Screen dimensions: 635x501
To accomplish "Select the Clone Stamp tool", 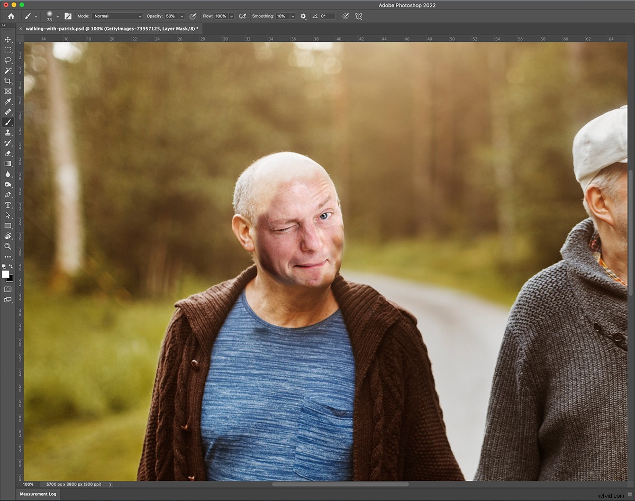I will [x=8, y=133].
